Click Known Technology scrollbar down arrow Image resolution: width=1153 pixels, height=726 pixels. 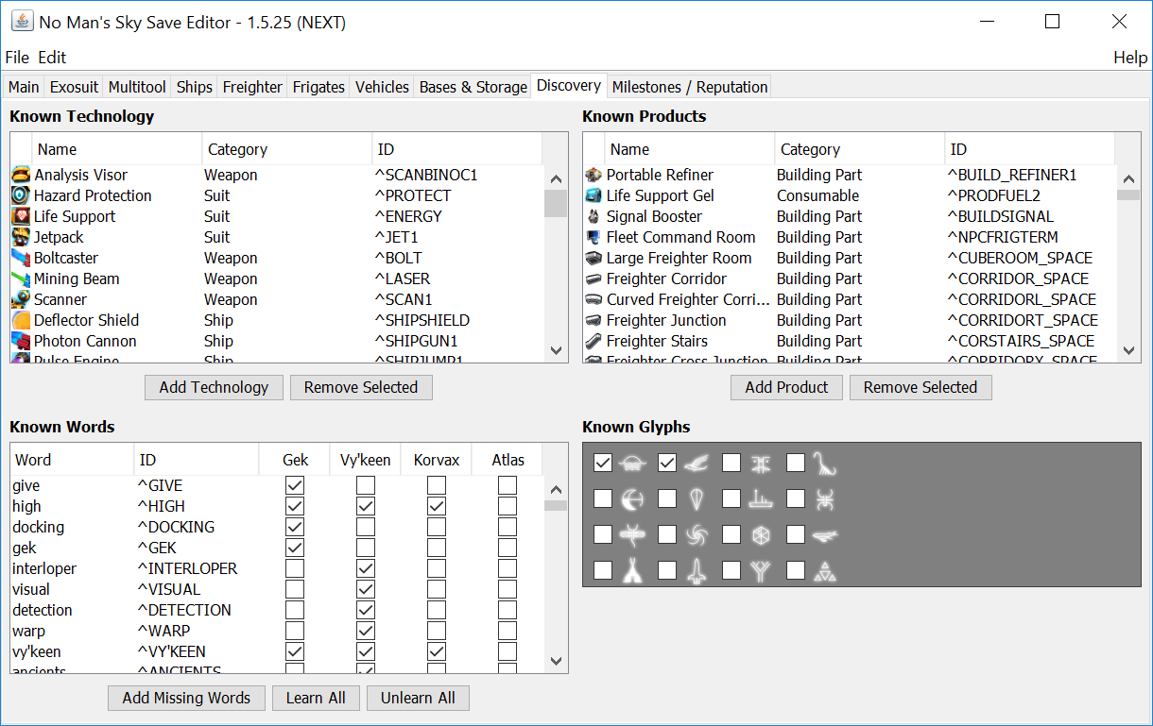pyautogui.click(x=556, y=350)
